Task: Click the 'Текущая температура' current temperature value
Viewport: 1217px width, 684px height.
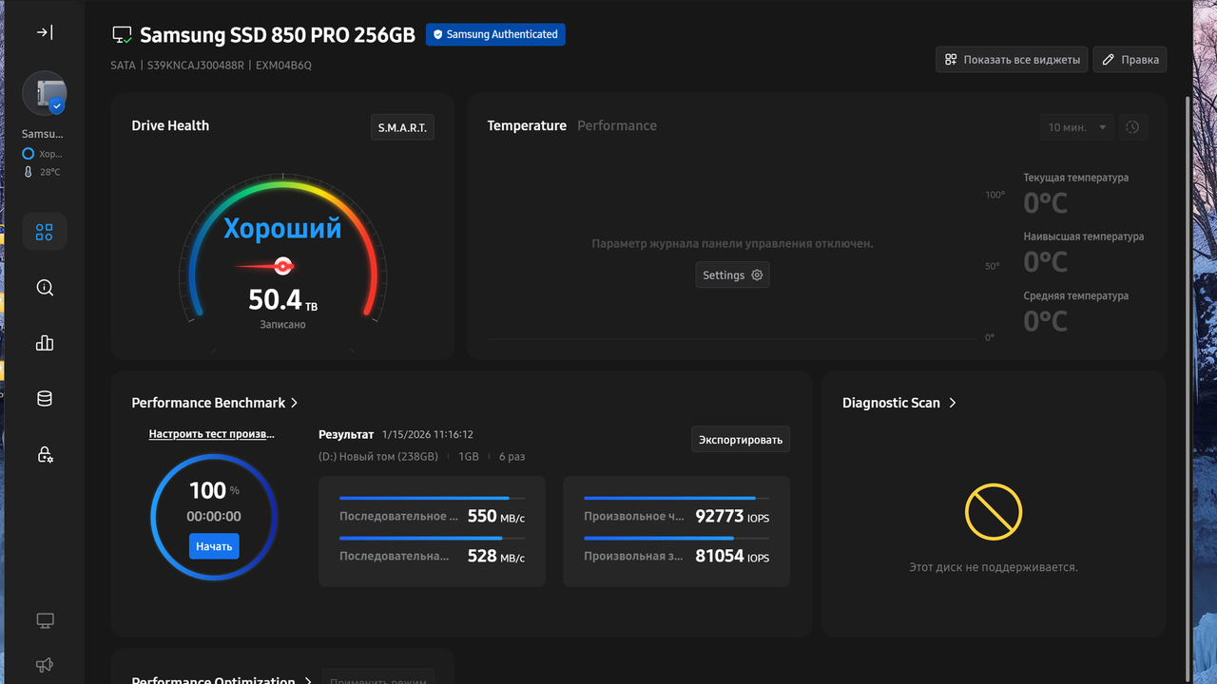Action: coord(1046,202)
